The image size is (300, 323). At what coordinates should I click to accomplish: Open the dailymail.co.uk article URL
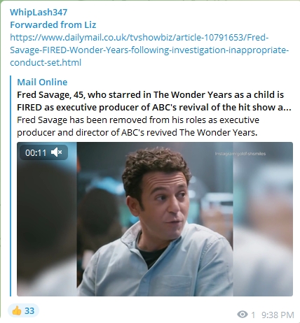coord(149,50)
